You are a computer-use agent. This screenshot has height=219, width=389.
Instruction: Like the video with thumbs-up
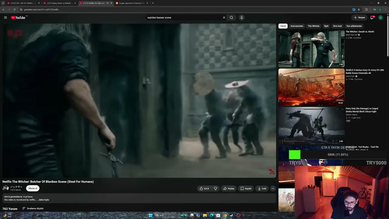pyautogui.click(x=204, y=189)
